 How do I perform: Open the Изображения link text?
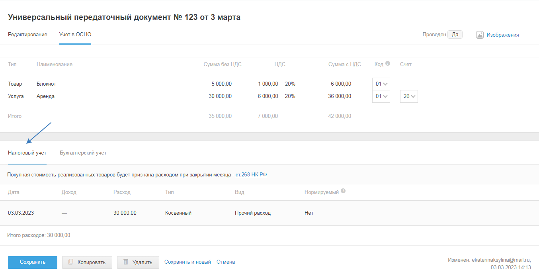502,35
